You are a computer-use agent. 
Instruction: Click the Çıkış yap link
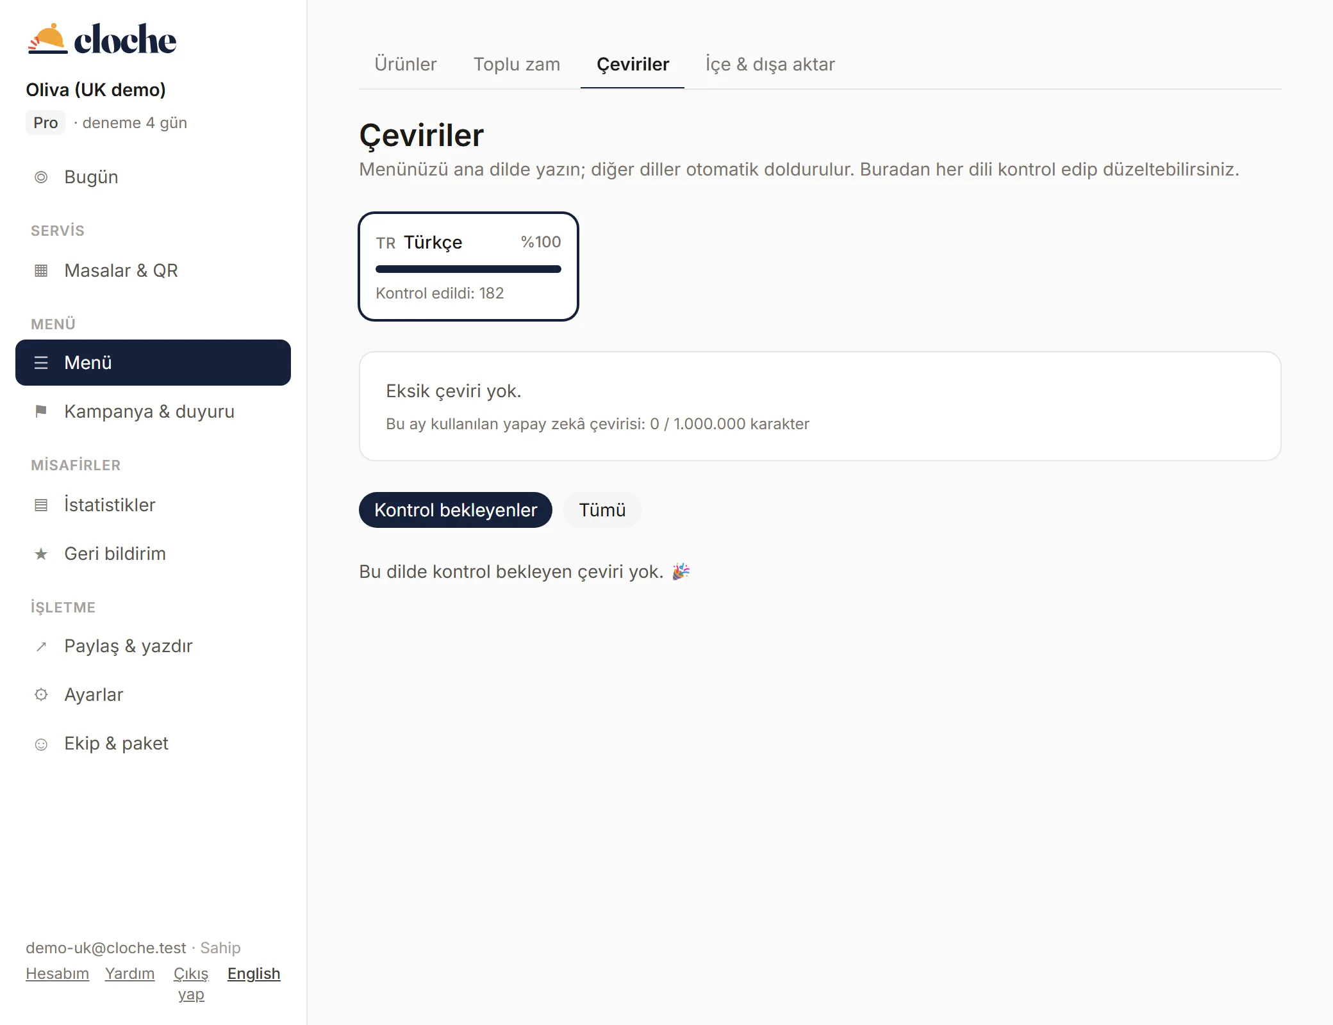click(191, 984)
